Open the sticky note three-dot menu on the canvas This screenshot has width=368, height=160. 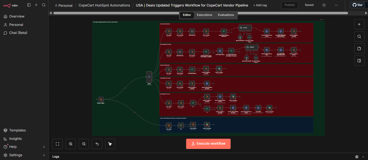(x=322, y=20)
